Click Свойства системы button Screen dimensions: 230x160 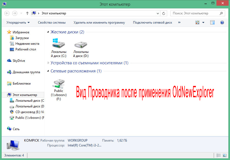(52, 23)
